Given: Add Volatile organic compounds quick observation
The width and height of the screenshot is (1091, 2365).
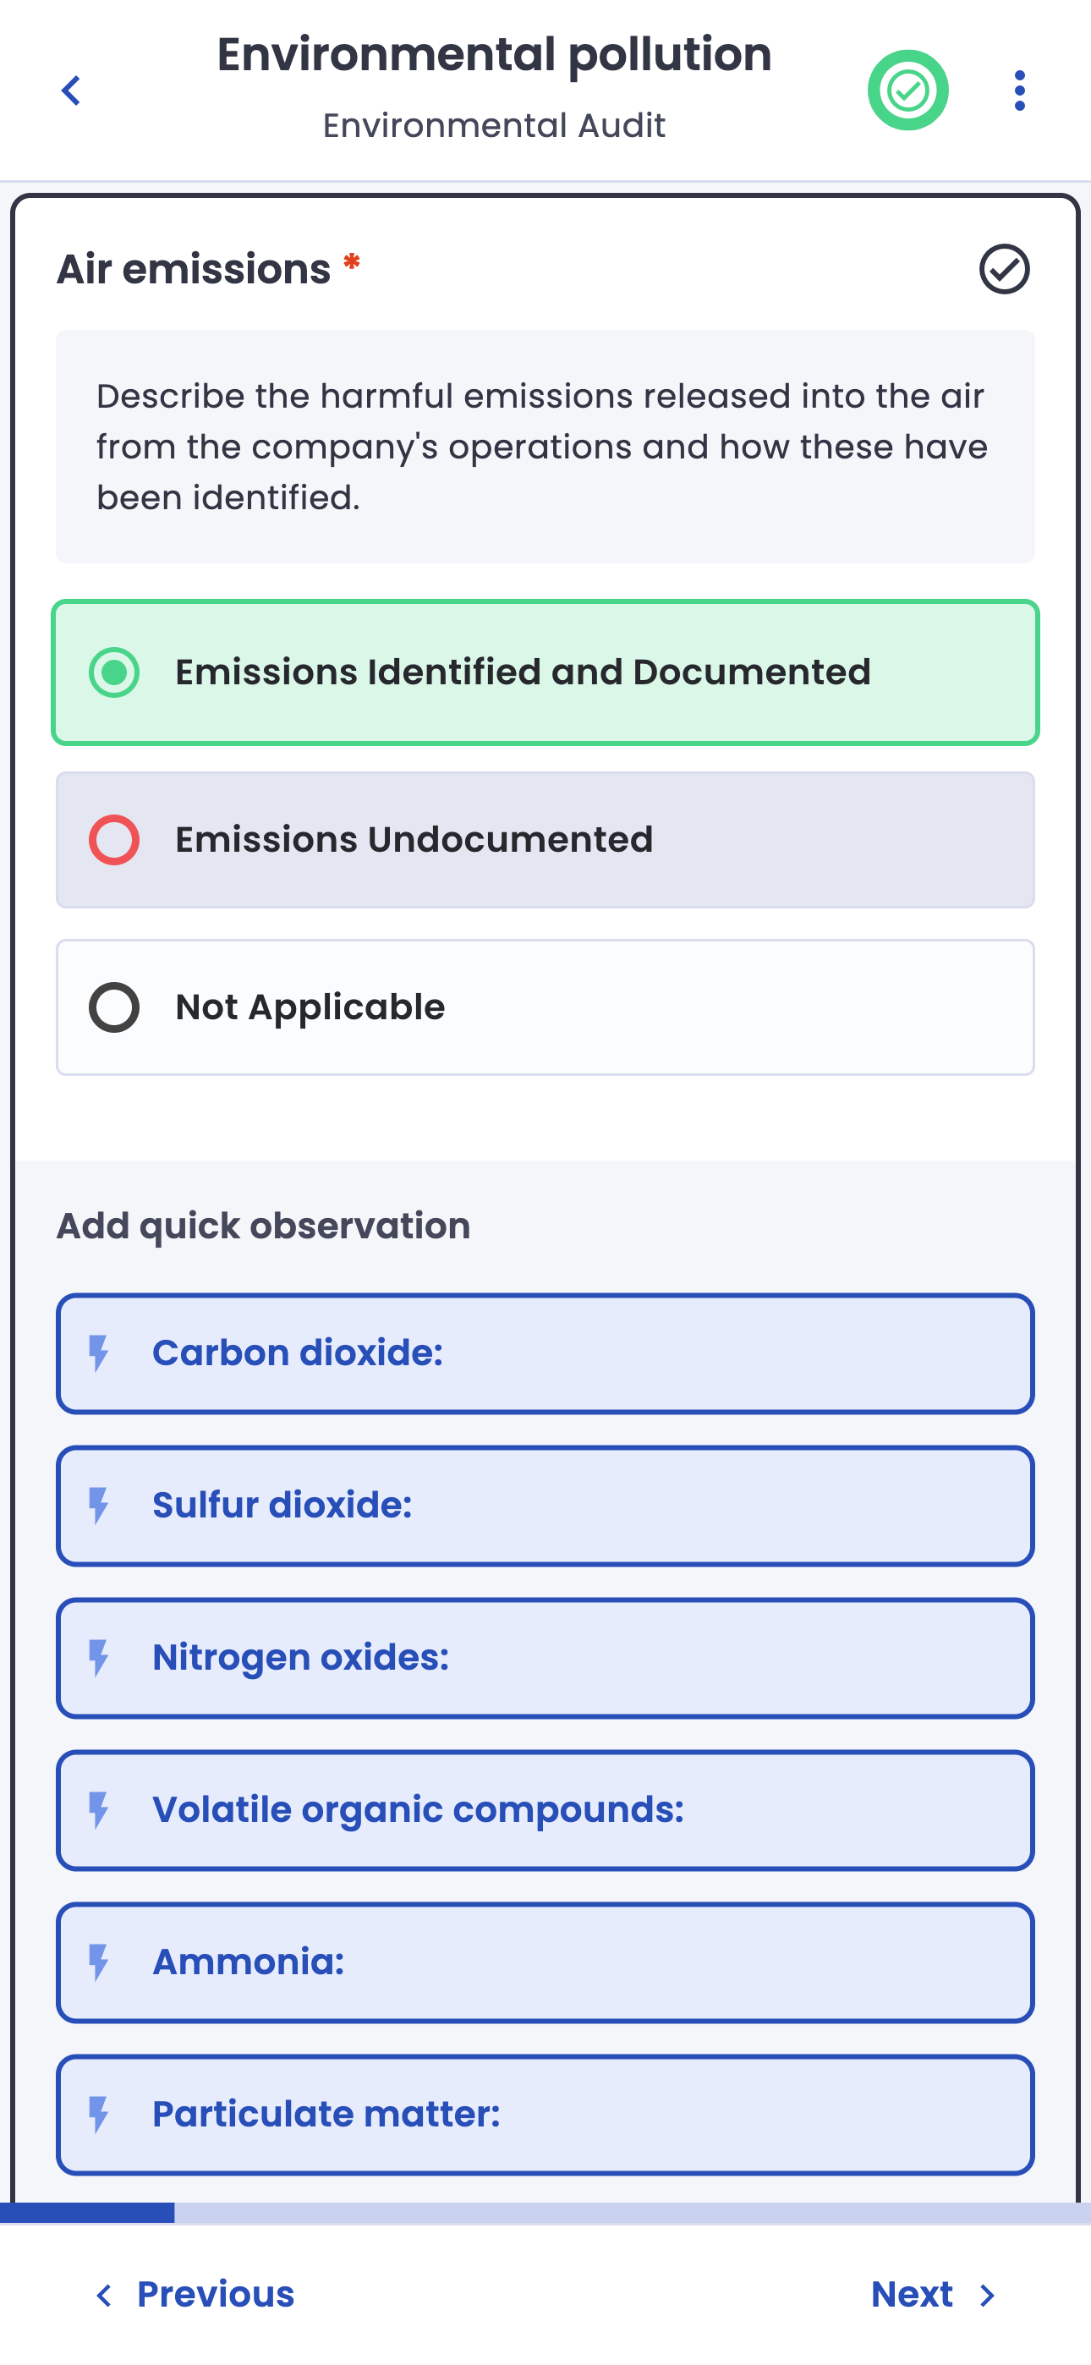Looking at the screenshot, I should coord(545,1810).
